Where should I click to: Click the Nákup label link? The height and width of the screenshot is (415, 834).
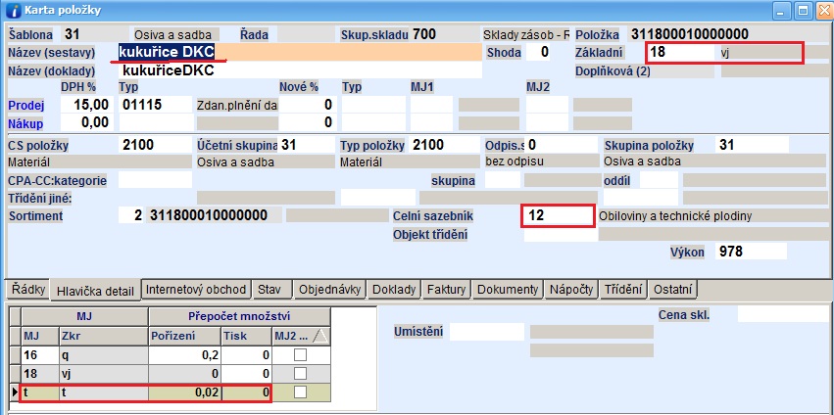point(25,122)
